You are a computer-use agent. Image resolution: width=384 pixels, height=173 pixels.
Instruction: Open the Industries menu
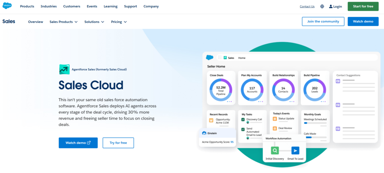pos(49,6)
